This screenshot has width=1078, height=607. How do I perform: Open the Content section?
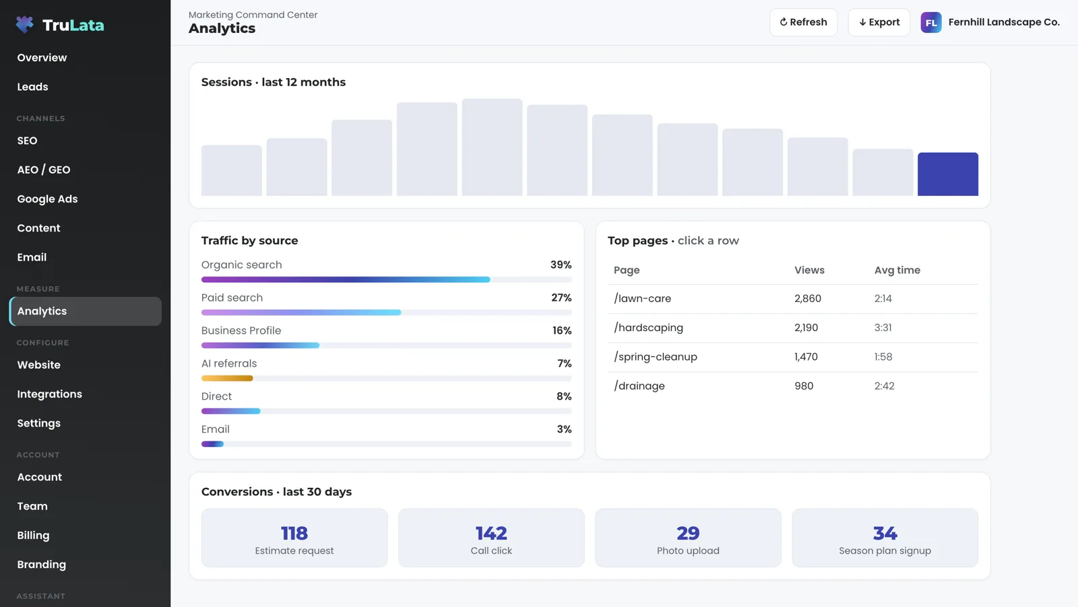pyautogui.click(x=85, y=228)
